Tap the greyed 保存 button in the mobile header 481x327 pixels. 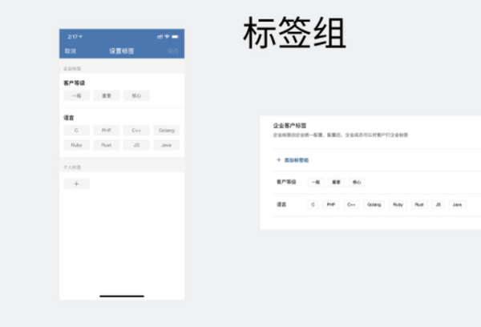click(x=173, y=51)
